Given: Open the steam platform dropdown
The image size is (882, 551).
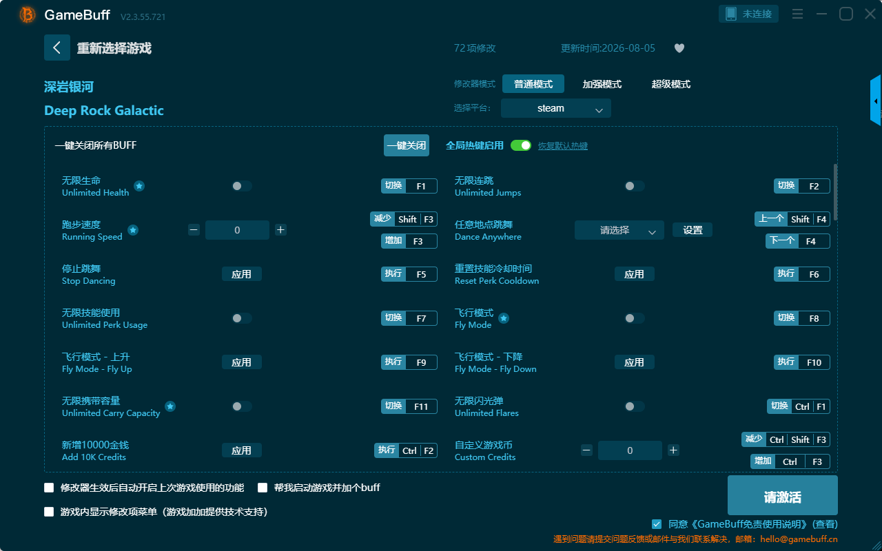Looking at the screenshot, I should (x=556, y=108).
